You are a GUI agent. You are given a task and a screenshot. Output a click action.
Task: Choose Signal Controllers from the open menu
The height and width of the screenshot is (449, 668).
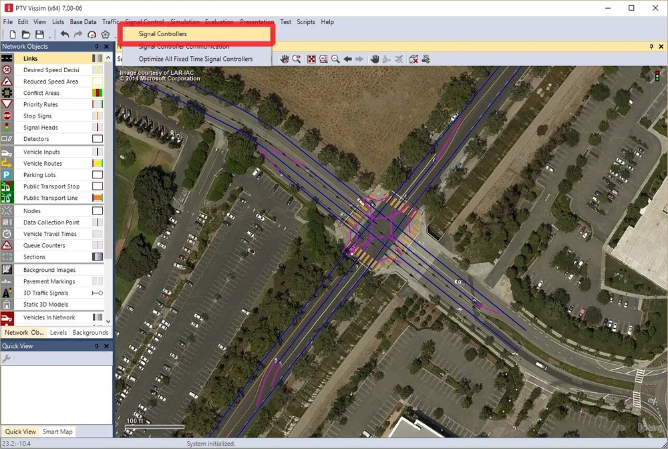point(162,33)
